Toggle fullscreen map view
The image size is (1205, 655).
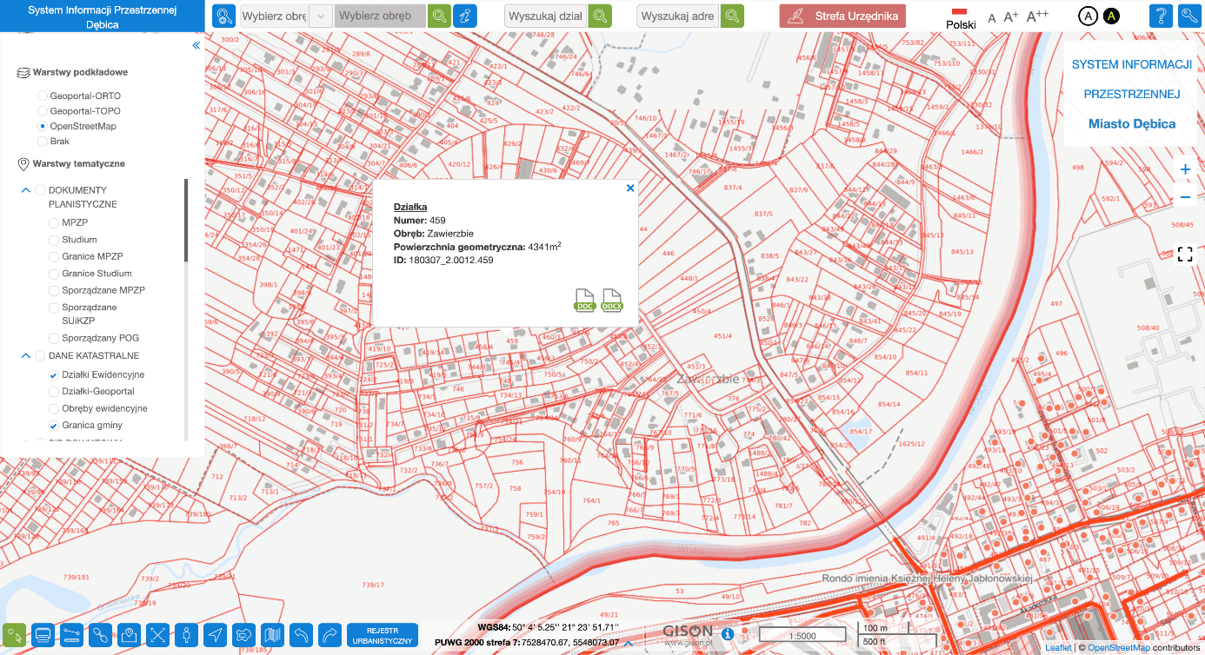tap(1185, 254)
